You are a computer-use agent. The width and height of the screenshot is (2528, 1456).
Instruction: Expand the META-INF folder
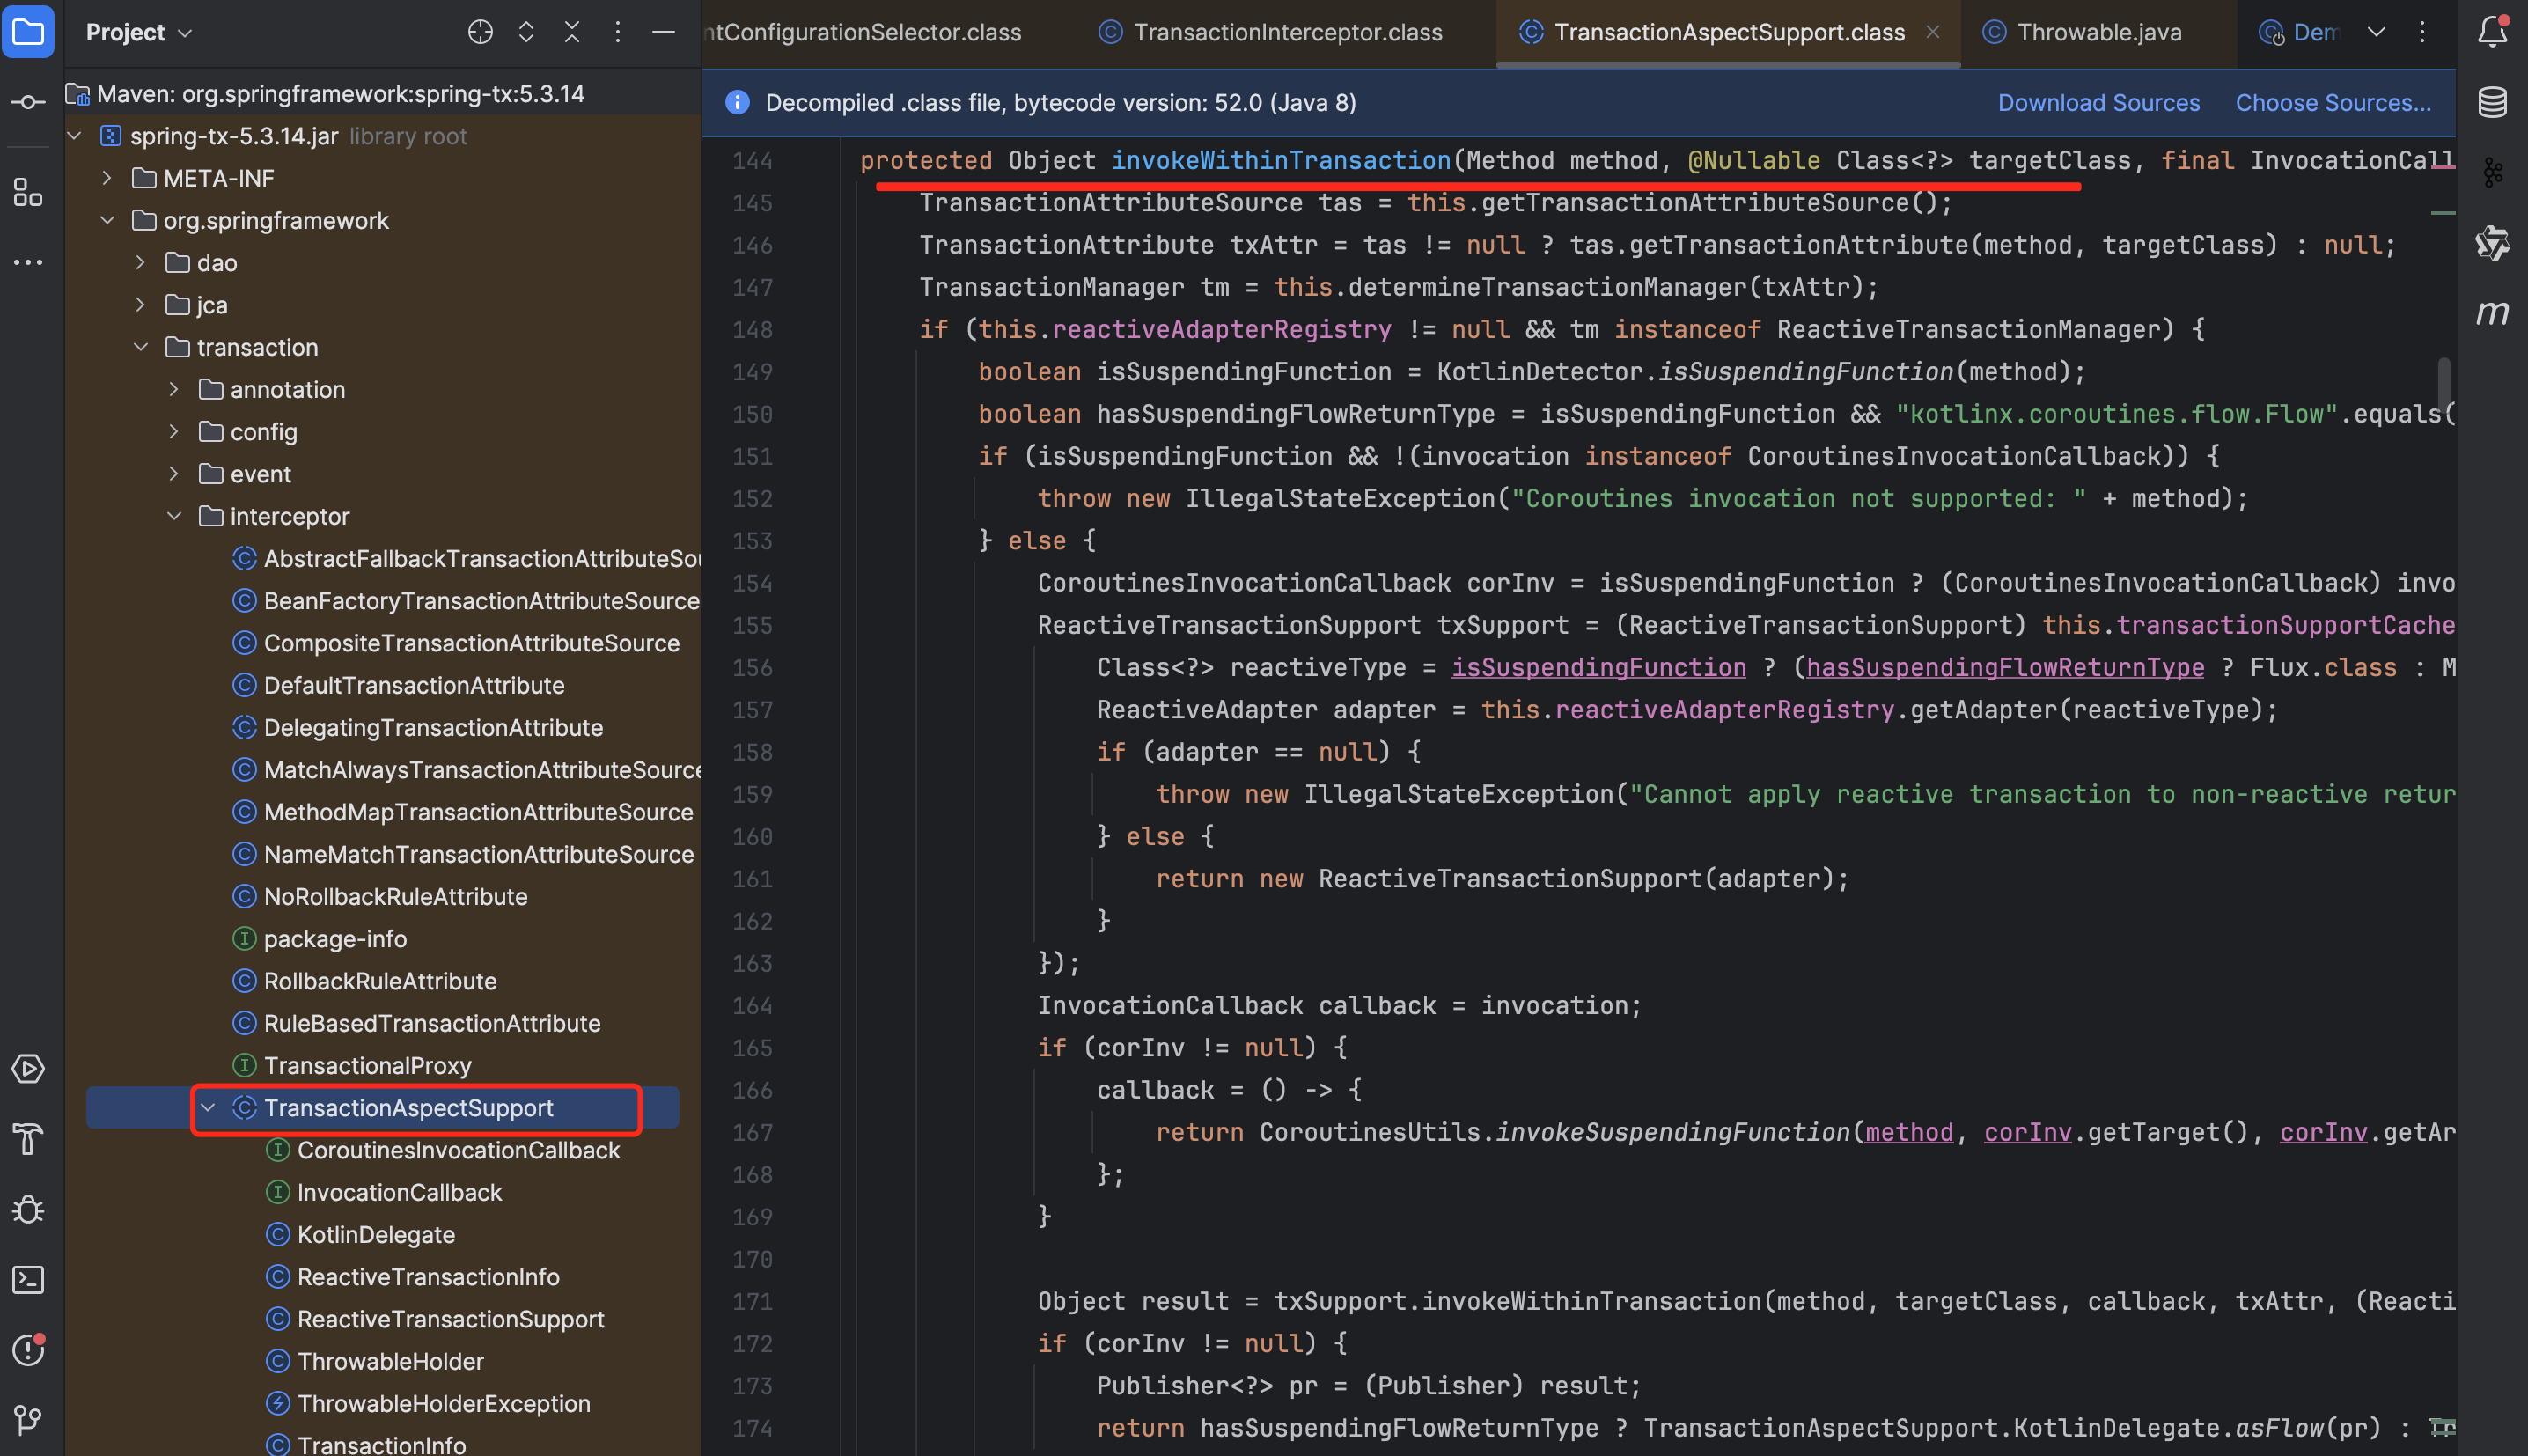pyautogui.click(x=107, y=178)
